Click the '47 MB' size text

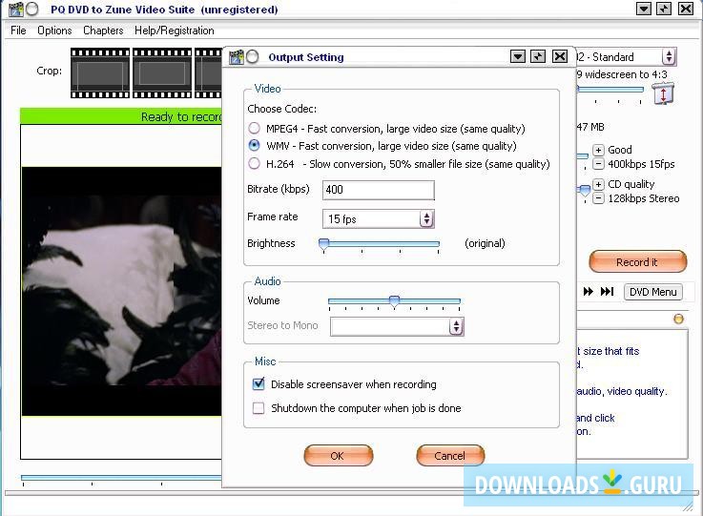590,127
